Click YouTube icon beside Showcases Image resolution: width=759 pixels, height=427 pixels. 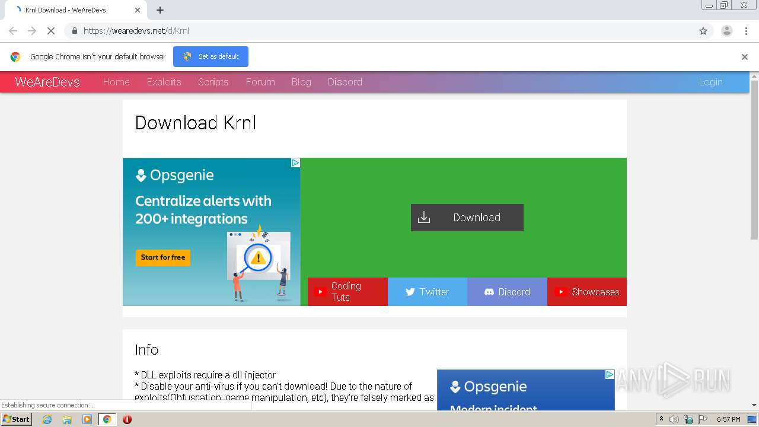click(560, 292)
